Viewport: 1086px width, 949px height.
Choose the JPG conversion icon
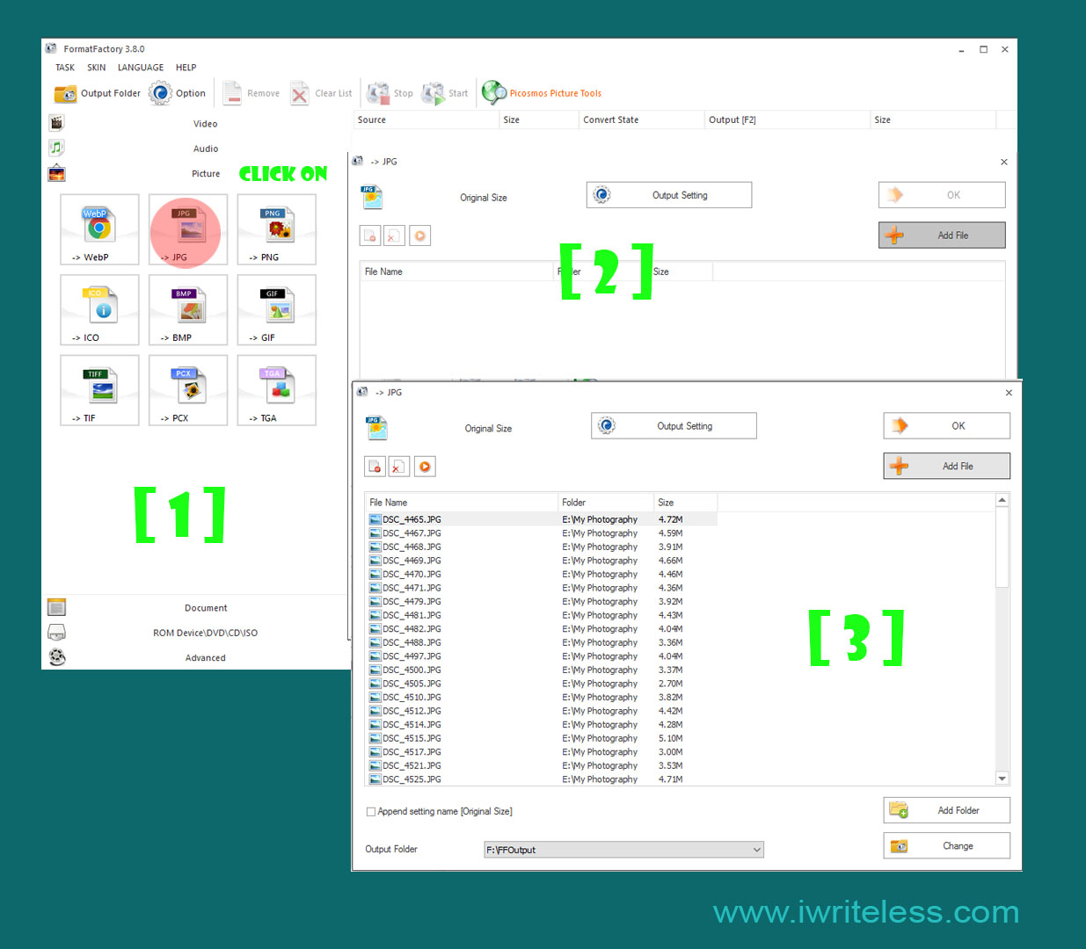[188, 229]
